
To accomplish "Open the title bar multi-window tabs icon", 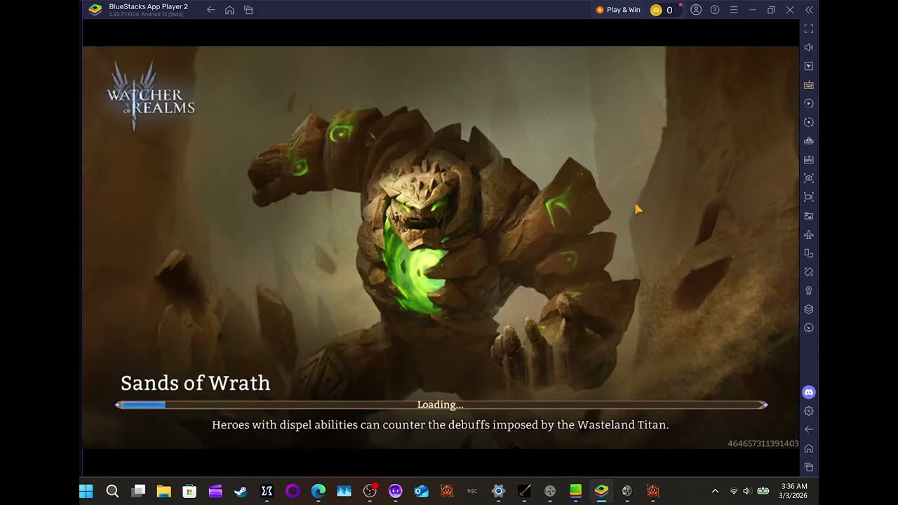I will tap(248, 10).
